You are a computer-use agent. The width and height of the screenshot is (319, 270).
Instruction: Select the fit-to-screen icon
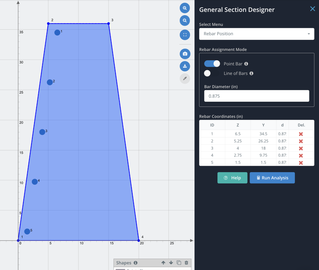tap(185, 35)
